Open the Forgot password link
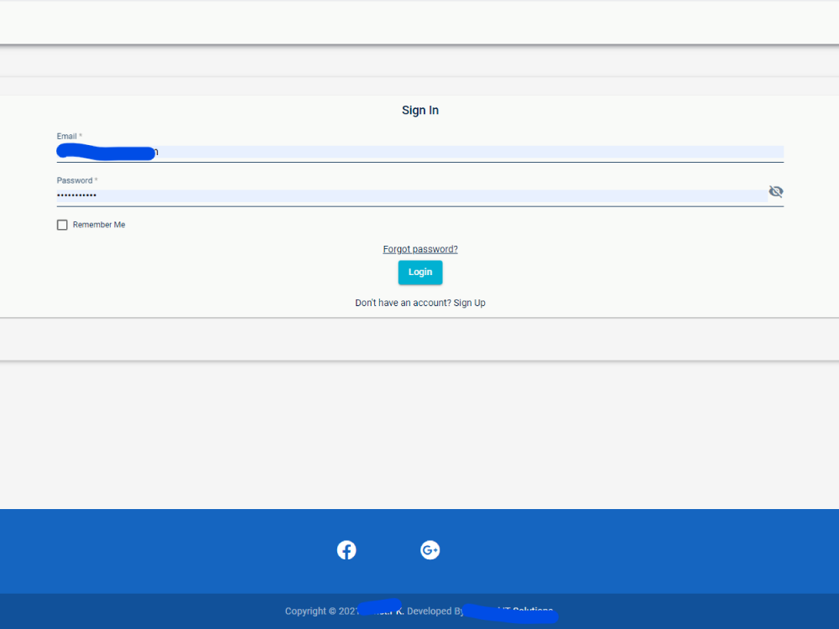 (420, 249)
